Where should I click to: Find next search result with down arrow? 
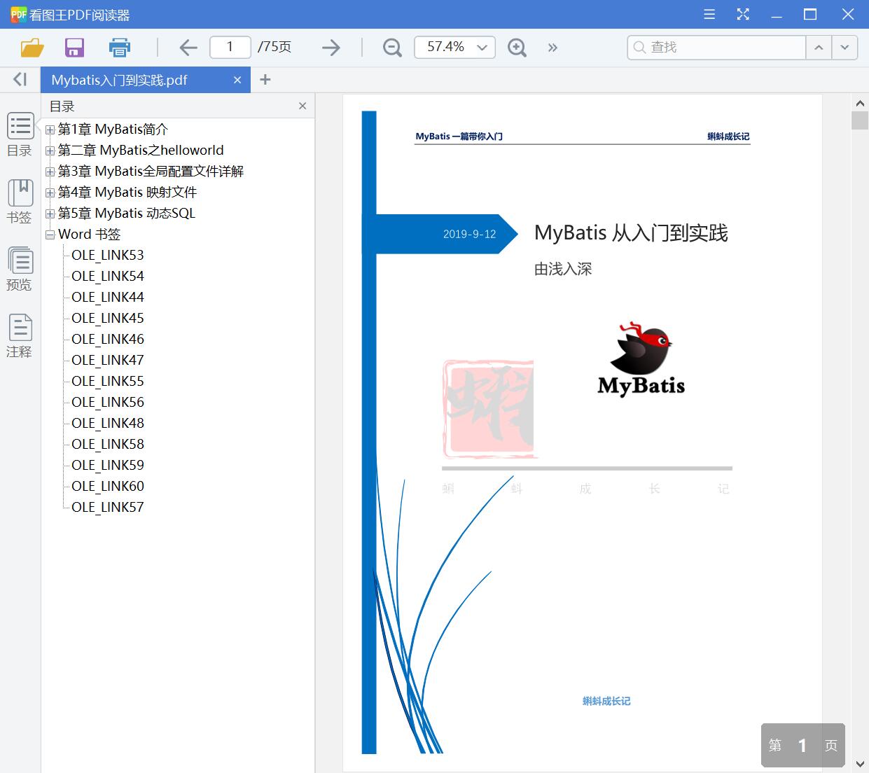[x=844, y=48]
